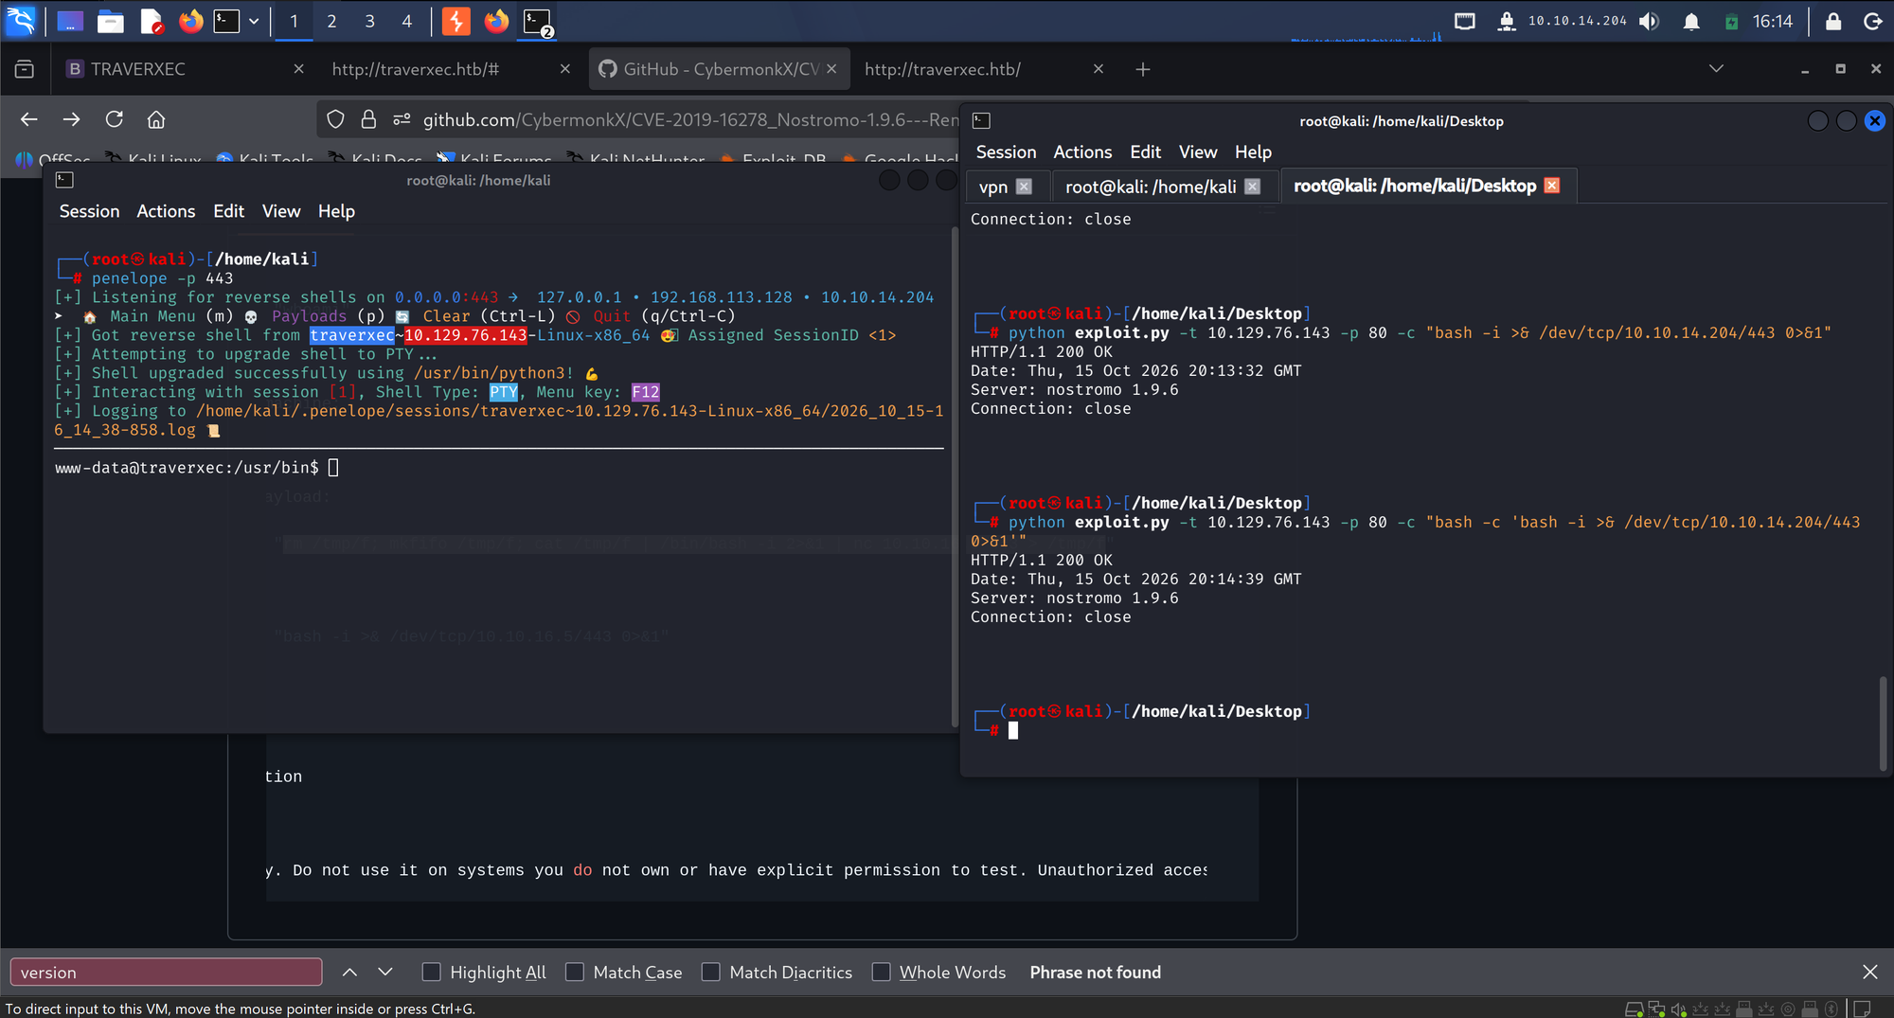Enable the Match Case checkbox
The height and width of the screenshot is (1018, 1894).
pyautogui.click(x=574, y=973)
